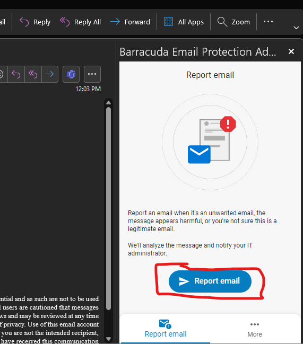This screenshot has width=303, height=344.
Task: Click the blue Report email button
Action: click(x=210, y=281)
